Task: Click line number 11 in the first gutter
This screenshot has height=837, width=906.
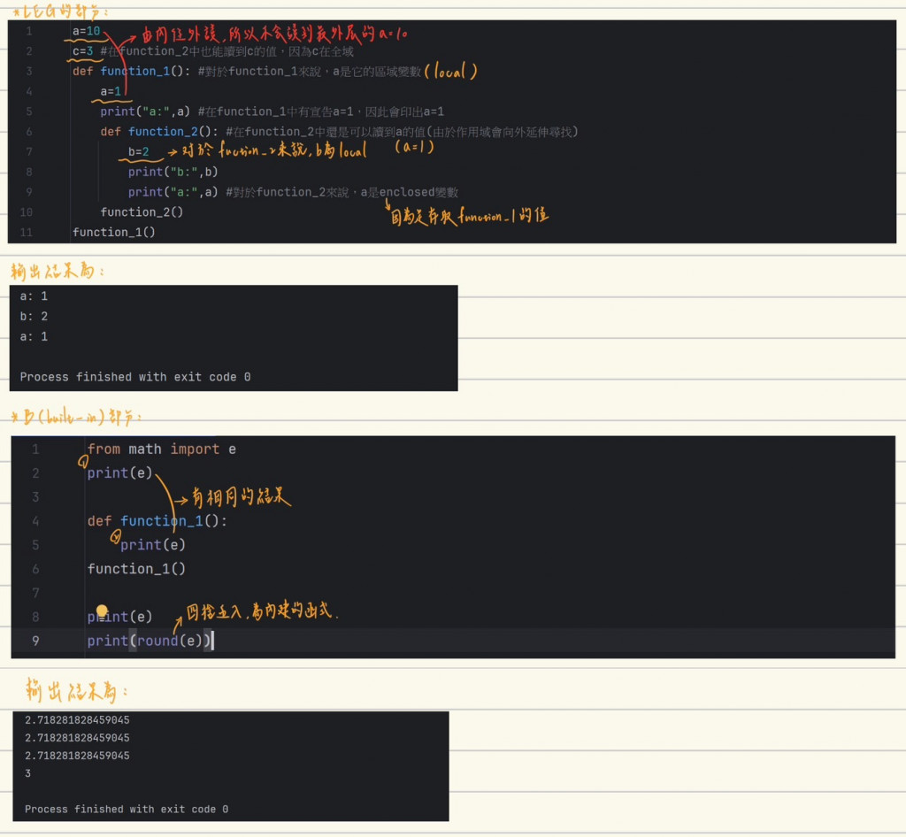Action: click(26, 232)
